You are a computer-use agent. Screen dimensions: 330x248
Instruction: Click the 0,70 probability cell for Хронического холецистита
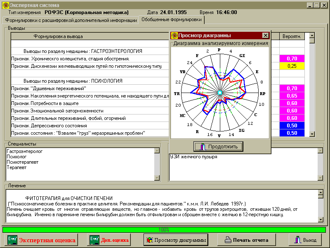click(x=292, y=59)
